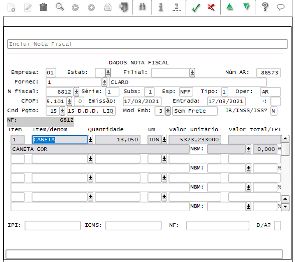Click the IPI total field

click(53, 226)
